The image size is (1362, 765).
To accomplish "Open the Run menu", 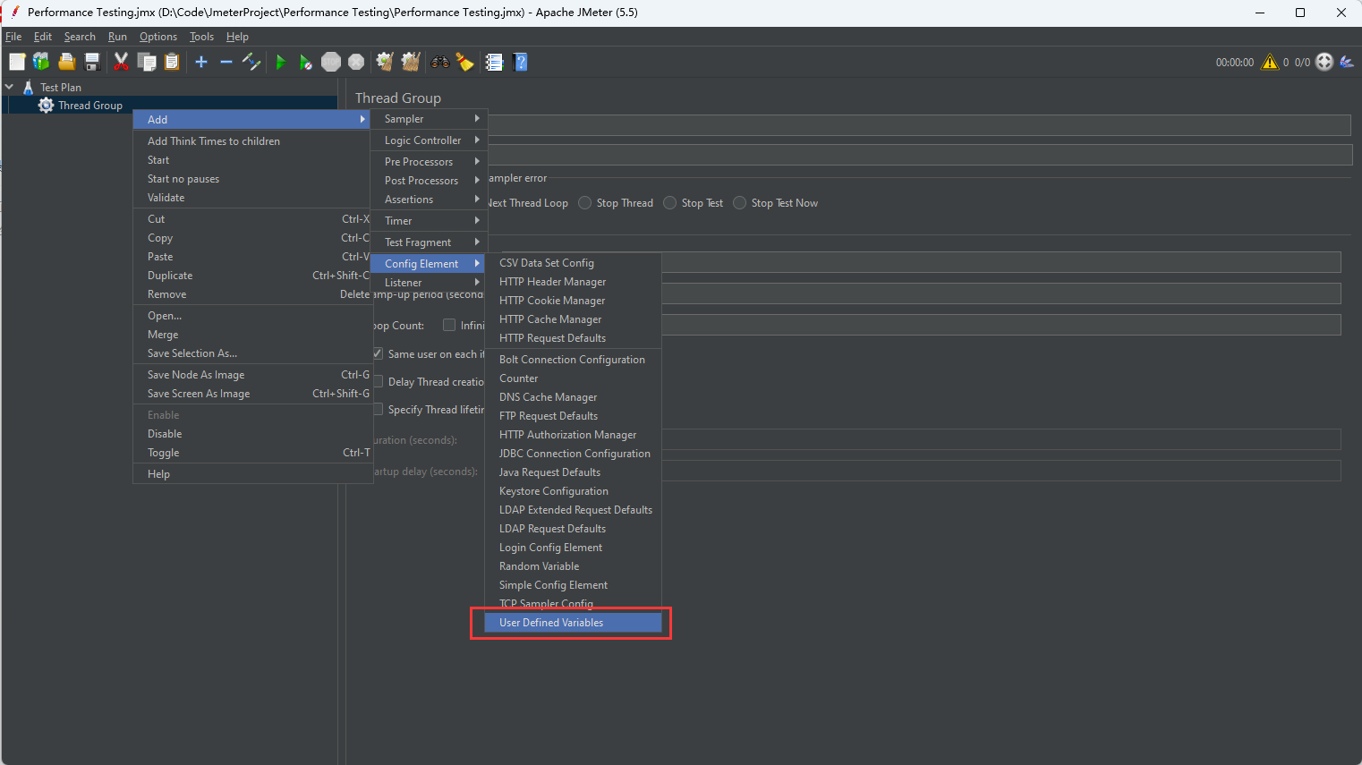I will (117, 37).
